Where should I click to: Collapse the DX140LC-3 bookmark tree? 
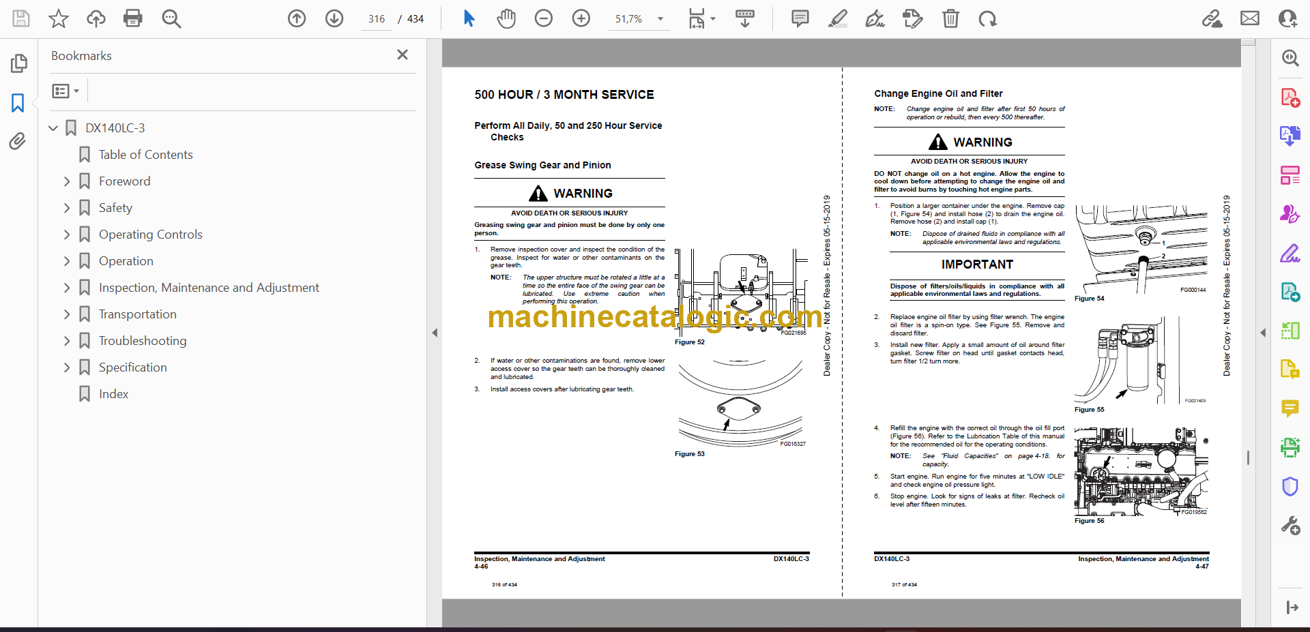pyautogui.click(x=53, y=127)
